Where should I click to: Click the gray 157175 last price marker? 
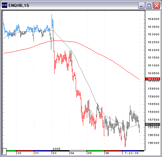coord(153,124)
